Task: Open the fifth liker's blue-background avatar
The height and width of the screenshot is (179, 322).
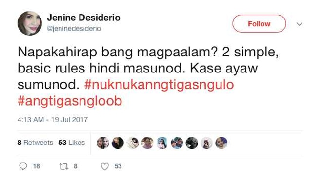Action: 162,143
